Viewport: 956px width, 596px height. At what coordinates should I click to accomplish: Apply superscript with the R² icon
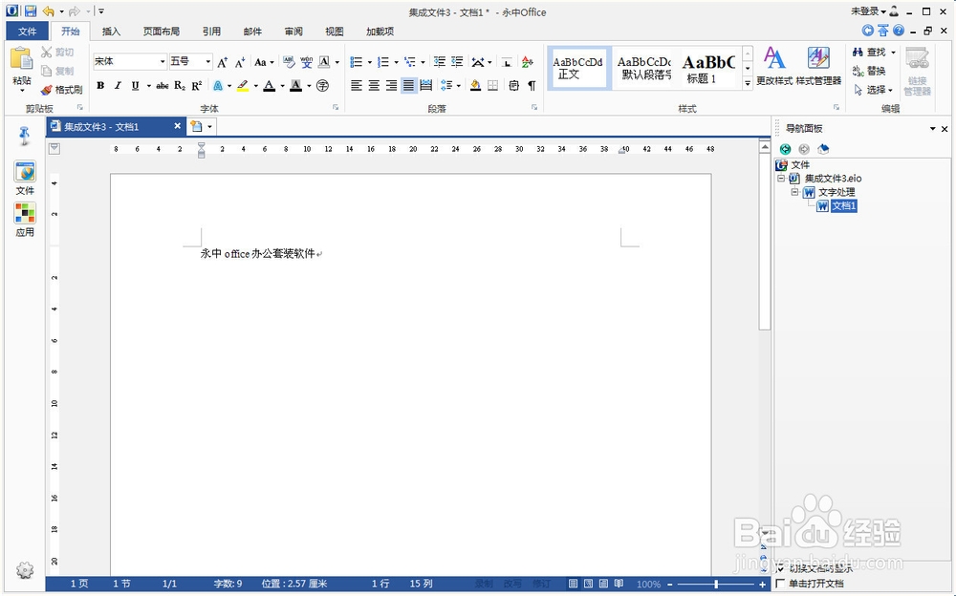[196, 86]
